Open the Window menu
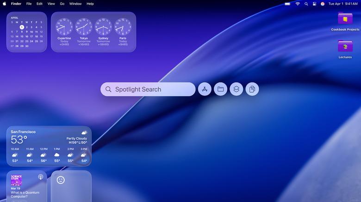This screenshot has height=202, width=361. tap(75, 4)
